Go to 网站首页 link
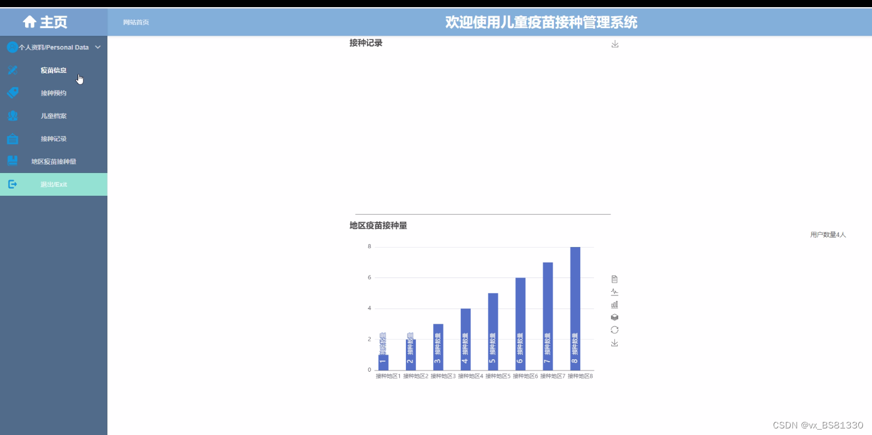This screenshot has height=435, width=872. click(x=136, y=22)
